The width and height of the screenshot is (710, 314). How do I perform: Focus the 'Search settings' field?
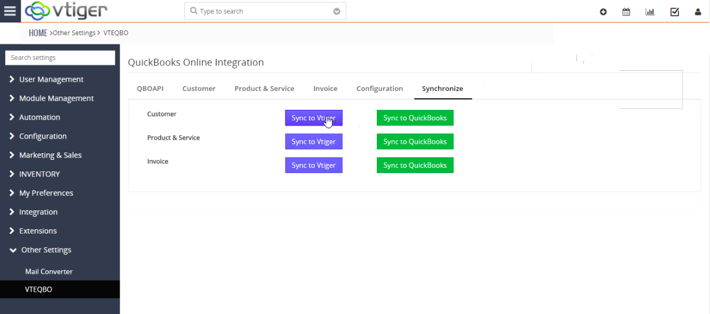(x=60, y=58)
